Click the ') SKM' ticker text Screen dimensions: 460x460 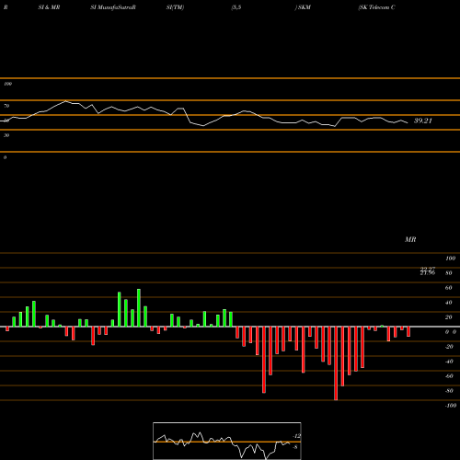click(303, 7)
